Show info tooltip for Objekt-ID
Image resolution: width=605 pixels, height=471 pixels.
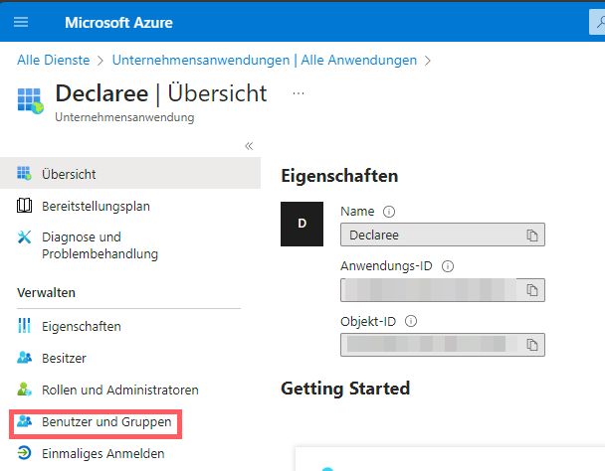tap(411, 321)
